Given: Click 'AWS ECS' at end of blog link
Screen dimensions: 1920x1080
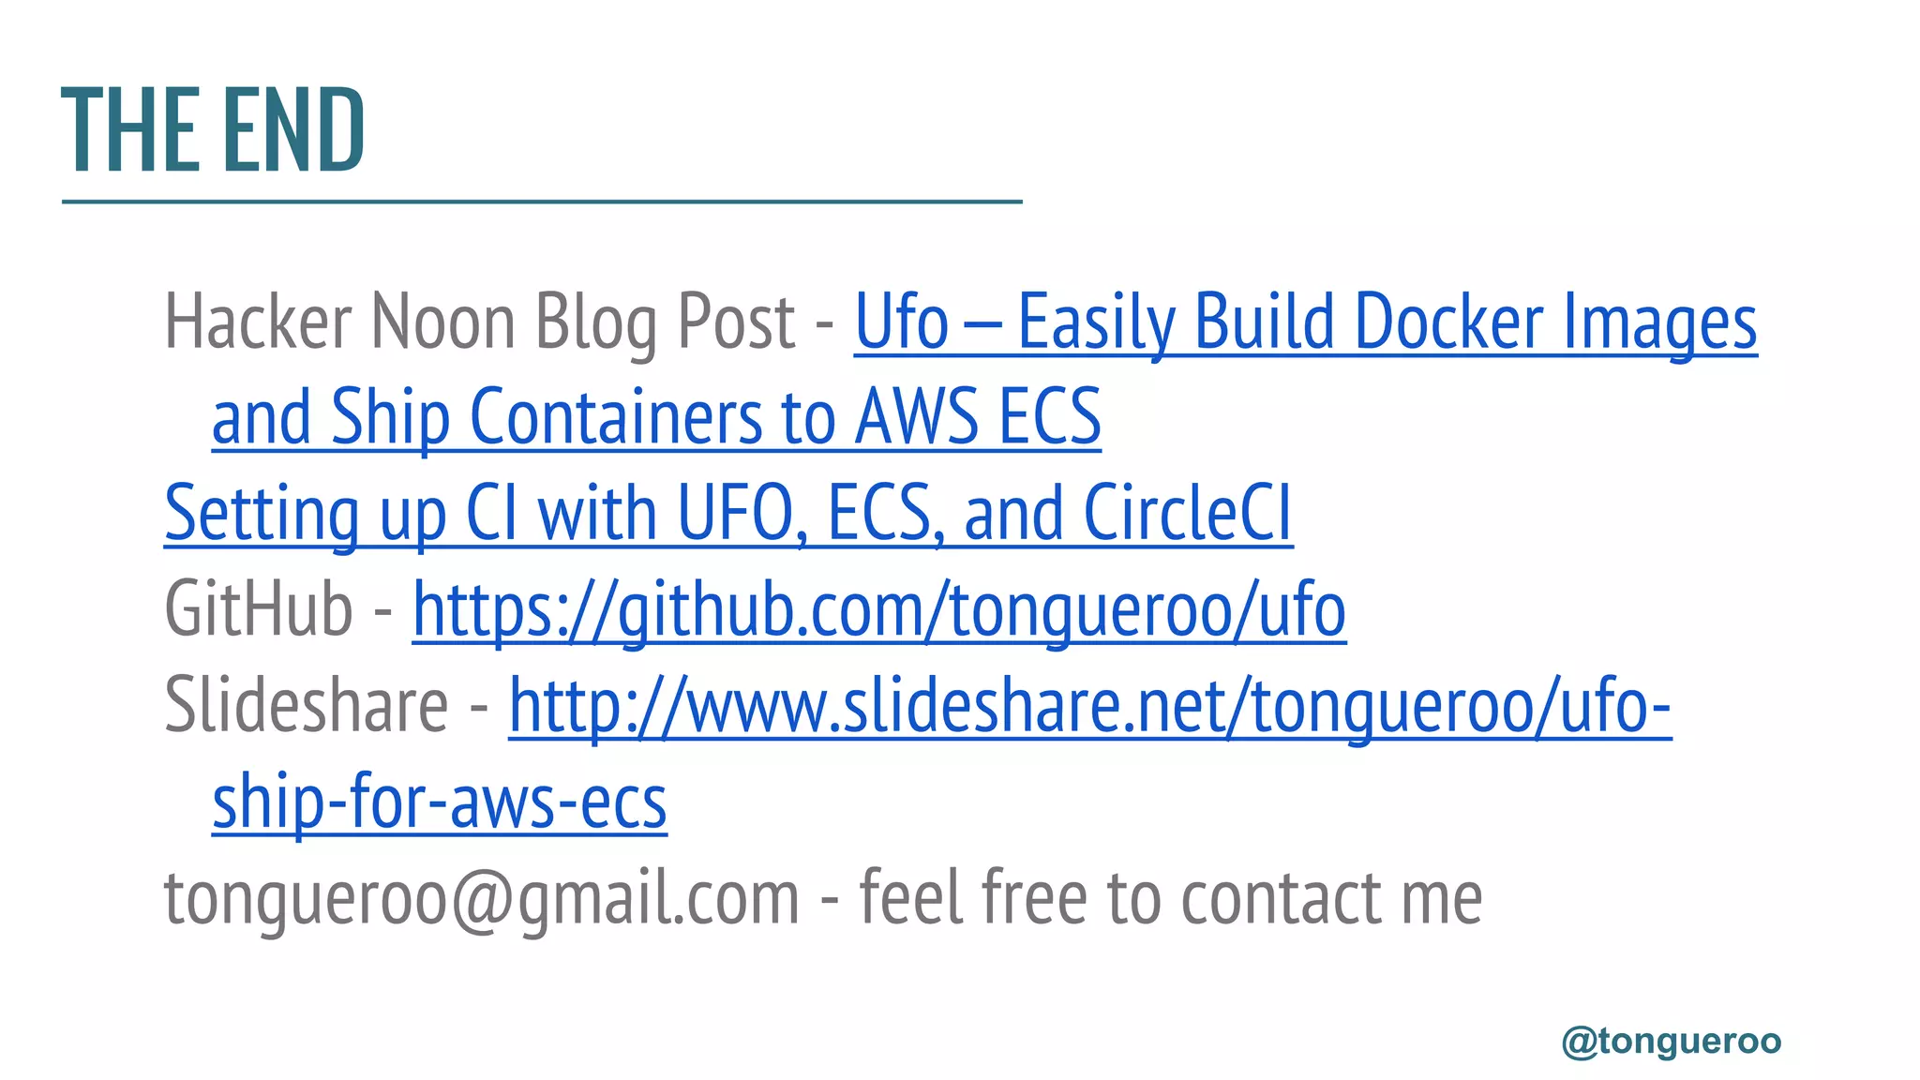Looking at the screenshot, I should pos(978,417).
